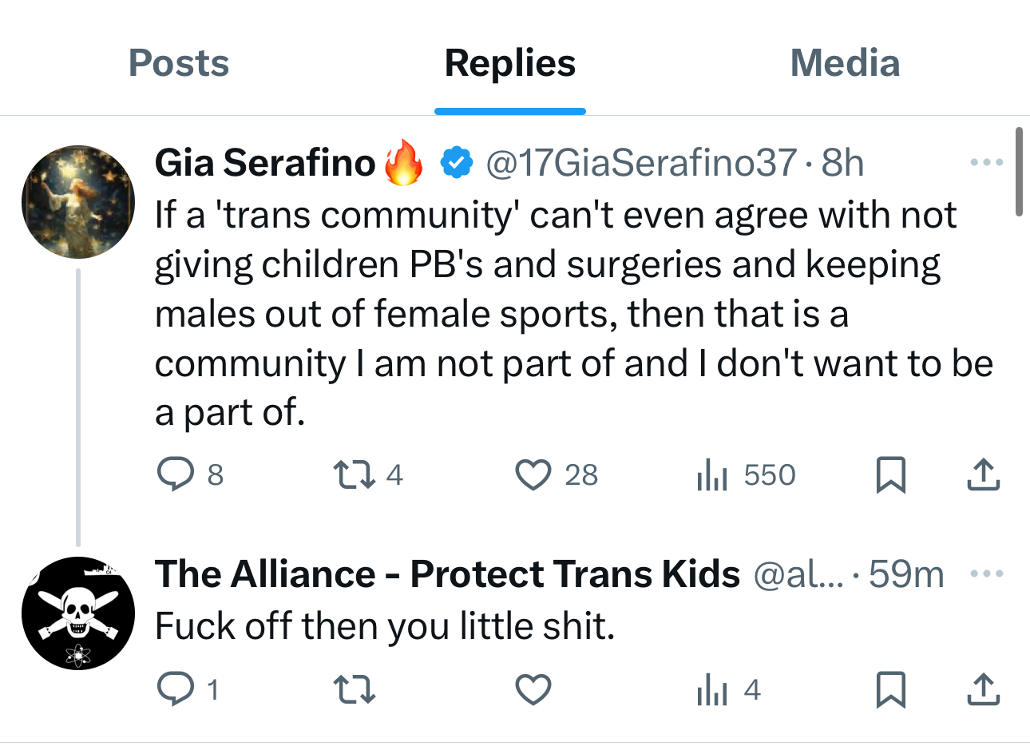1030x746 pixels.
Task: Repost Gia Serafino's post
Action: pyautogui.click(x=354, y=474)
